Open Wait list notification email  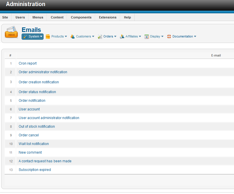point(34,144)
